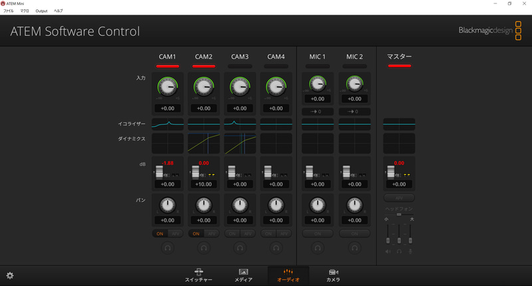Click the CAM2 pan knob
Image resolution: width=532 pixels, height=286 pixels.
pyautogui.click(x=203, y=205)
